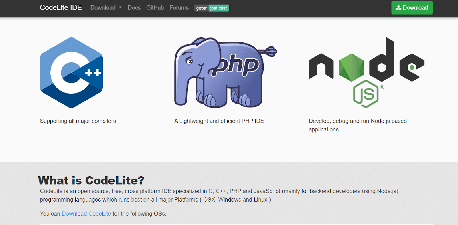Expand the Download dropdown in navbar

(x=106, y=8)
